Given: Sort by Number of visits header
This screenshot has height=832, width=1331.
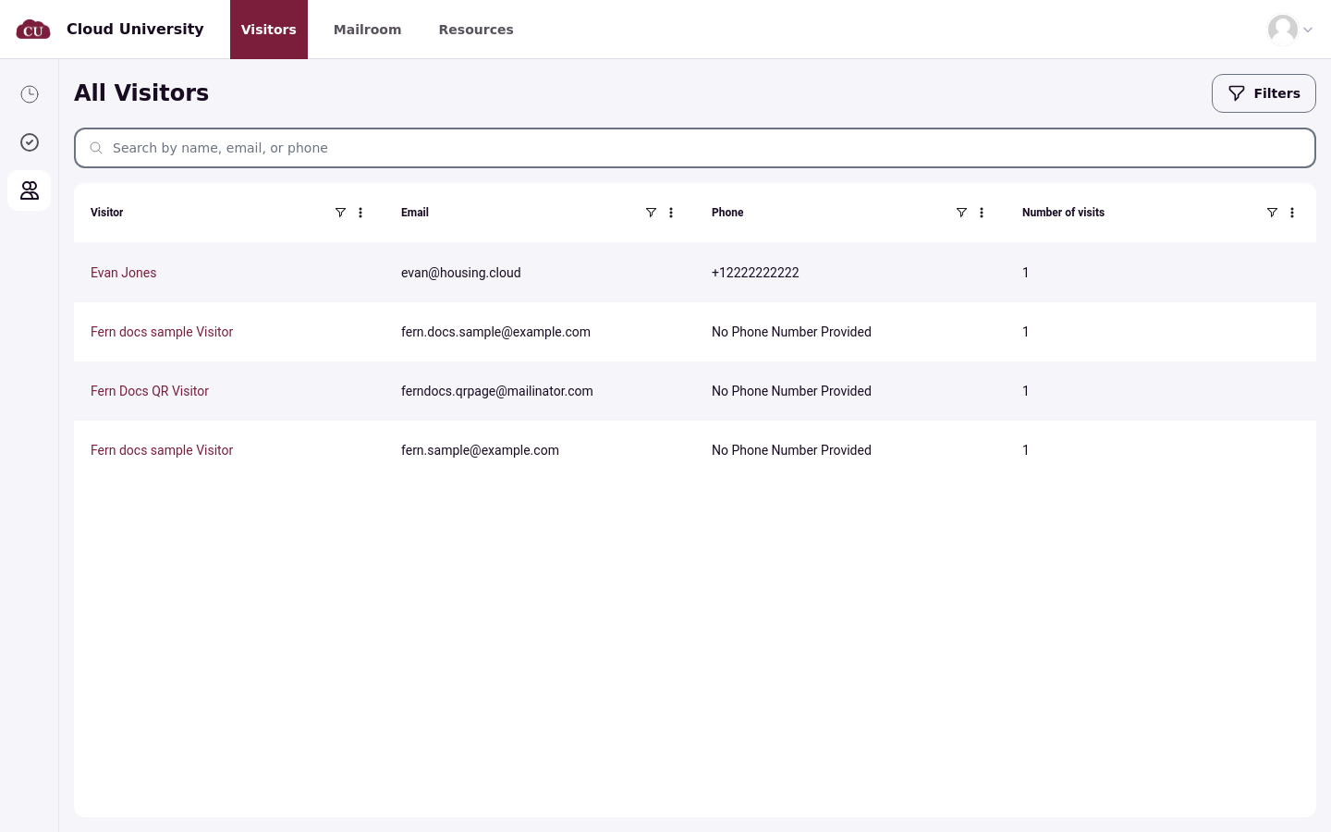Looking at the screenshot, I should 1063,213.
